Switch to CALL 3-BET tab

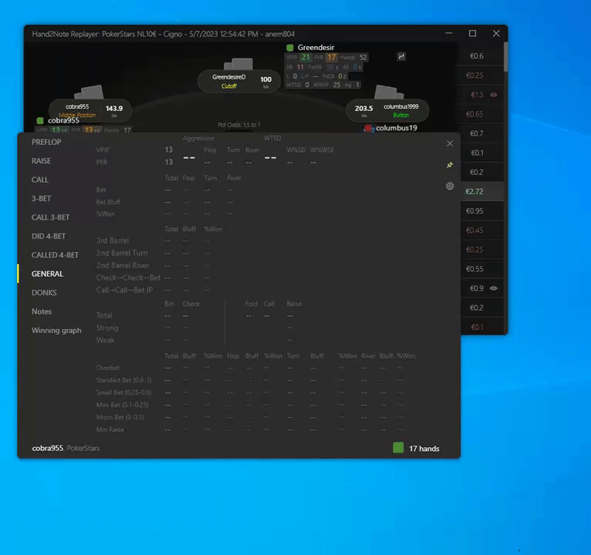pyautogui.click(x=50, y=217)
